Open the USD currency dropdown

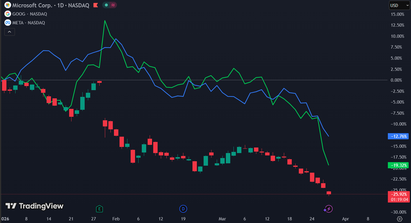(399, 5)
